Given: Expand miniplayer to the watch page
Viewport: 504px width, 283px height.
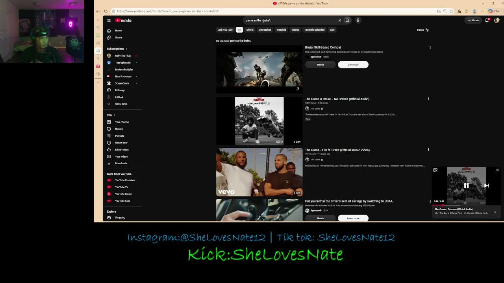Looking at the screenshot, I should pyautogui.click(x=435, y=170).
